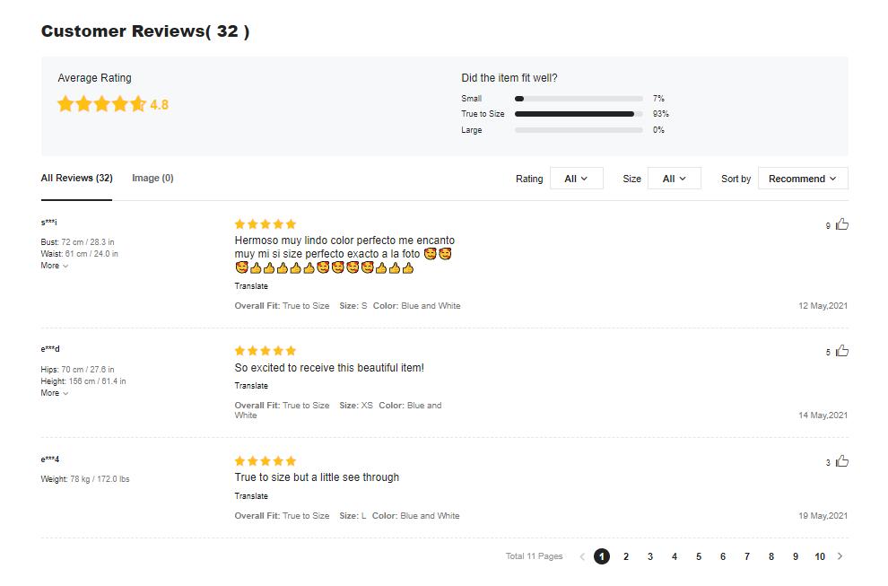Open the Size filter dropdown

[x=674, y=179]
